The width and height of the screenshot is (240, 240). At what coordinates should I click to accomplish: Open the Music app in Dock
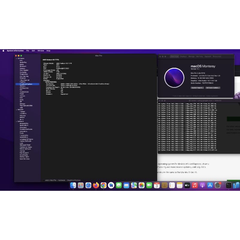click(x=195, y=185)
